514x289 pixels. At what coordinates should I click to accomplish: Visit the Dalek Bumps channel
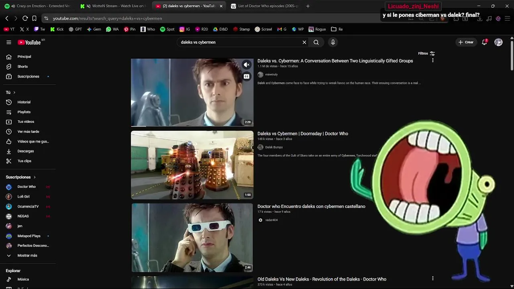pyautogui.click(x=274, y=147)
